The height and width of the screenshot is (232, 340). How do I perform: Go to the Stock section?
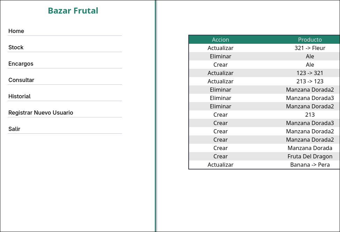[16, 48]
